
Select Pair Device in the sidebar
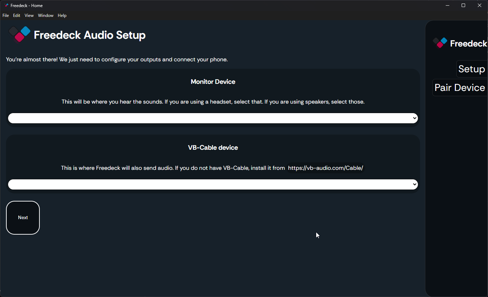pos(460,88)
